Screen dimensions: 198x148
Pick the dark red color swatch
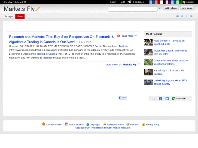(x=159, y=2)
